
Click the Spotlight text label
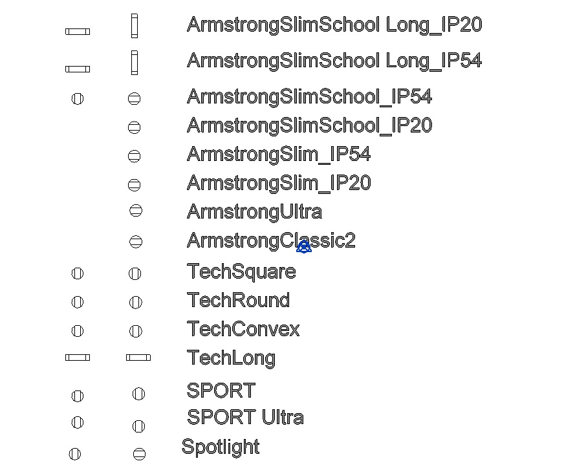221,448
